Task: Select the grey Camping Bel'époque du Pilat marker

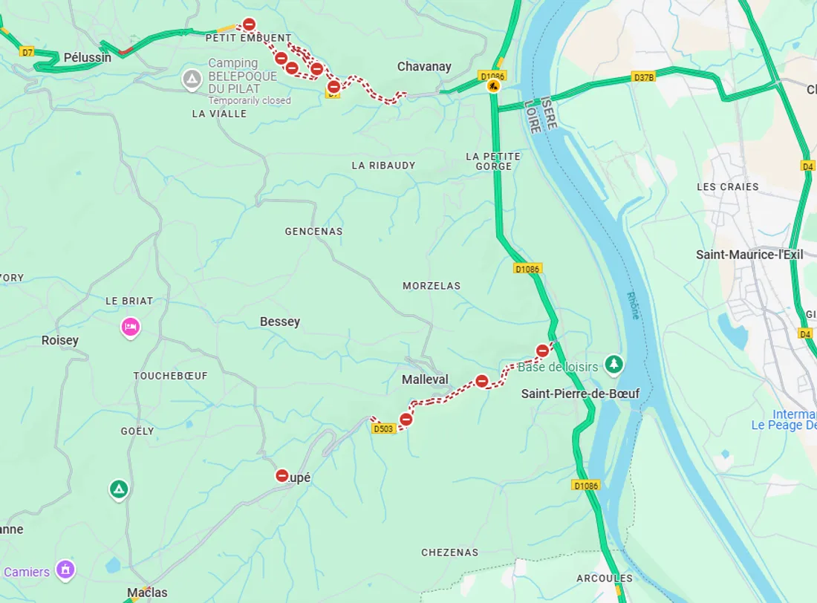Action: [x=192, y=80]
